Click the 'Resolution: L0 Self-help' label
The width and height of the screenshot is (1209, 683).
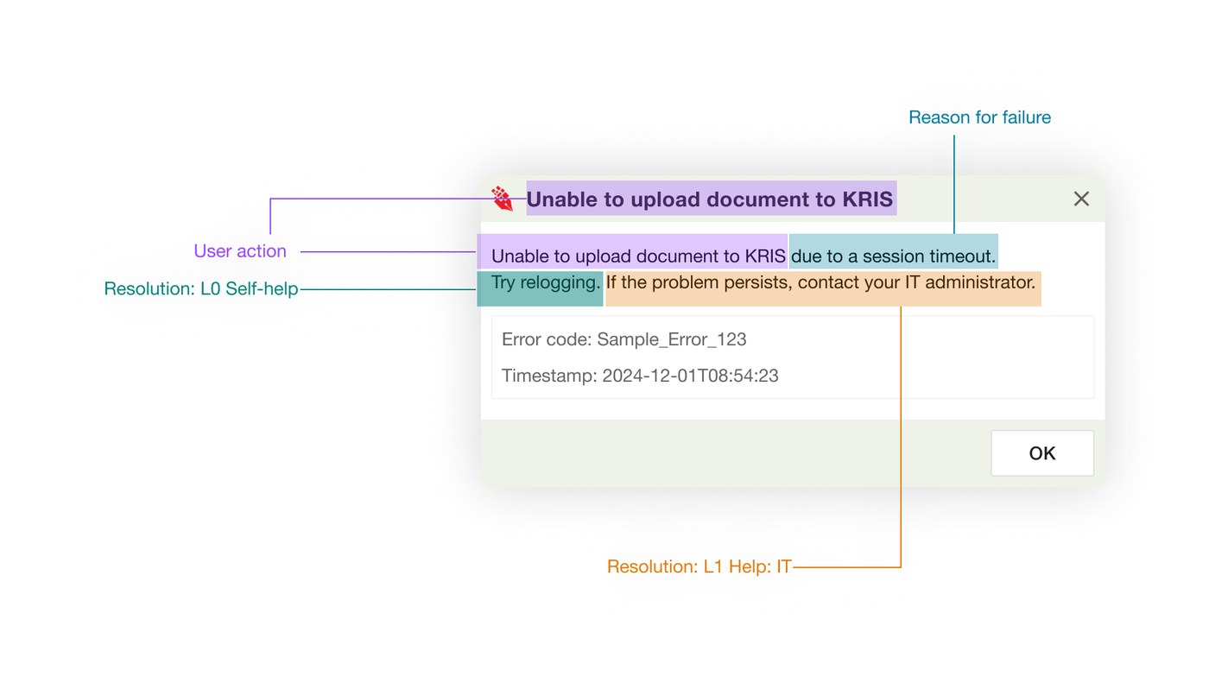pyautogui.click(x=201, y=289)
